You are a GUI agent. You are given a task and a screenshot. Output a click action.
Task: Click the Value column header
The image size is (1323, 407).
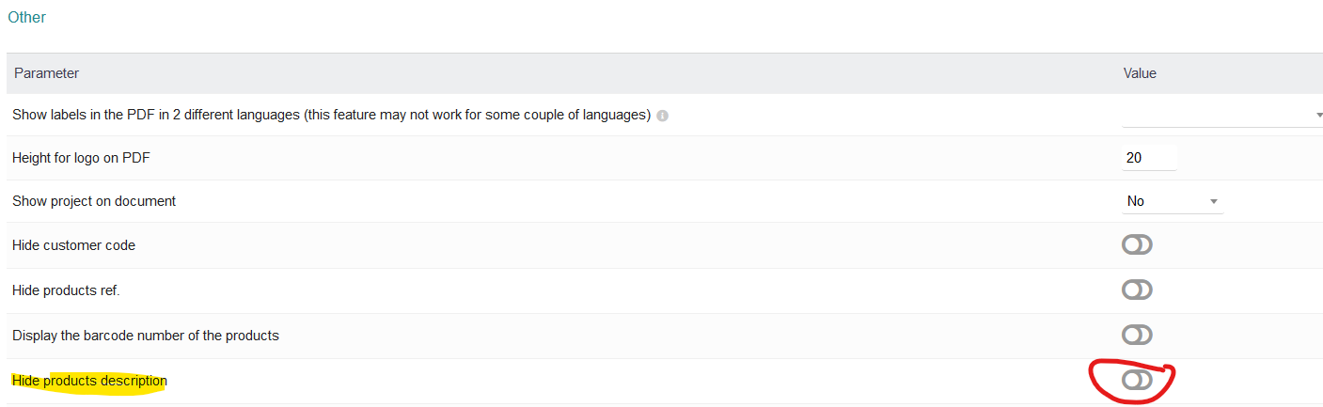click(x=1140, y=72)
